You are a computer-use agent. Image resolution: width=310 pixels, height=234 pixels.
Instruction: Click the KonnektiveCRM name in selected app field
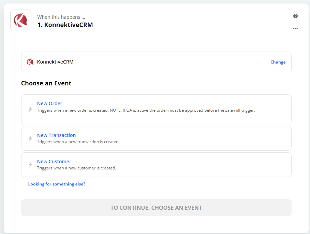tap(55, 62)
